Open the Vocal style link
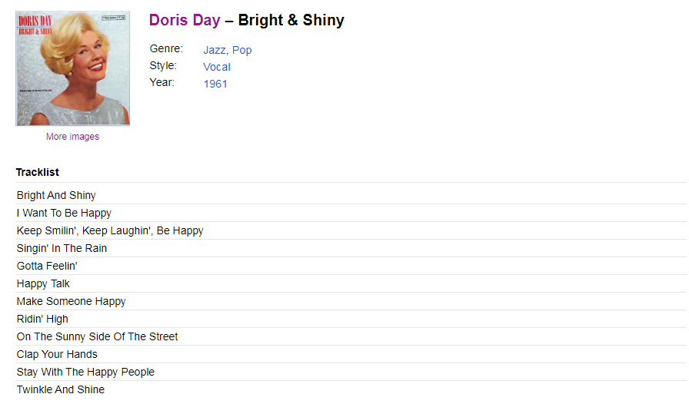Screen dimensions: 689x404 click(217, 67)
